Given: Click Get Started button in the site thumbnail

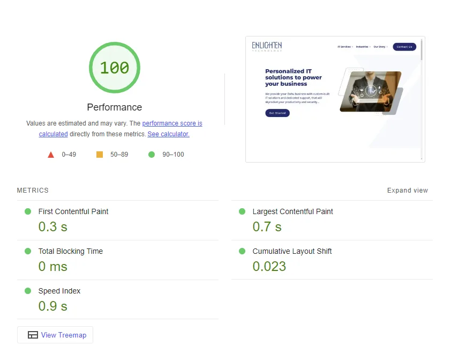Looking at the screenshot, I should [x=277, y=113].
